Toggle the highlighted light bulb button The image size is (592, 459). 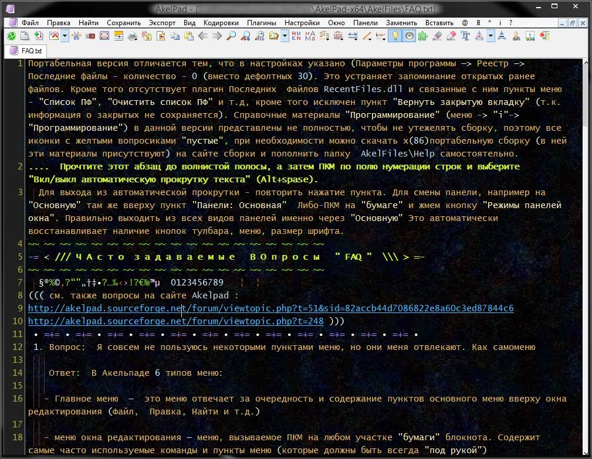point(395,36)
